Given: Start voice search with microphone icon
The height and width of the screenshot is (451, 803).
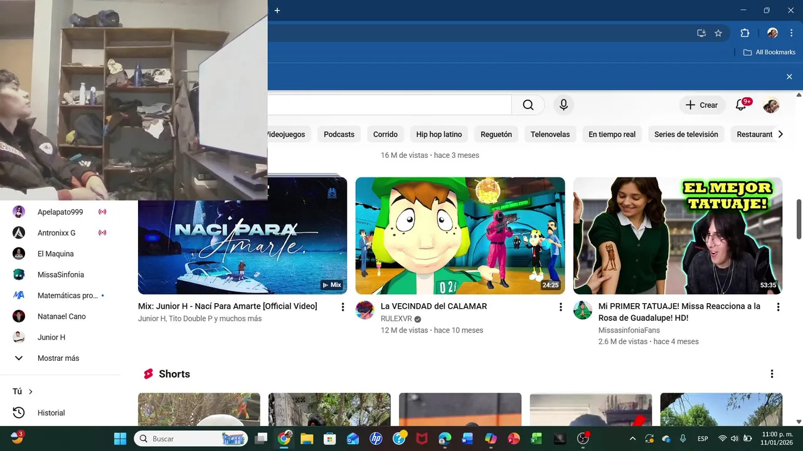Looking at the screenshot, I should (563, 105).
